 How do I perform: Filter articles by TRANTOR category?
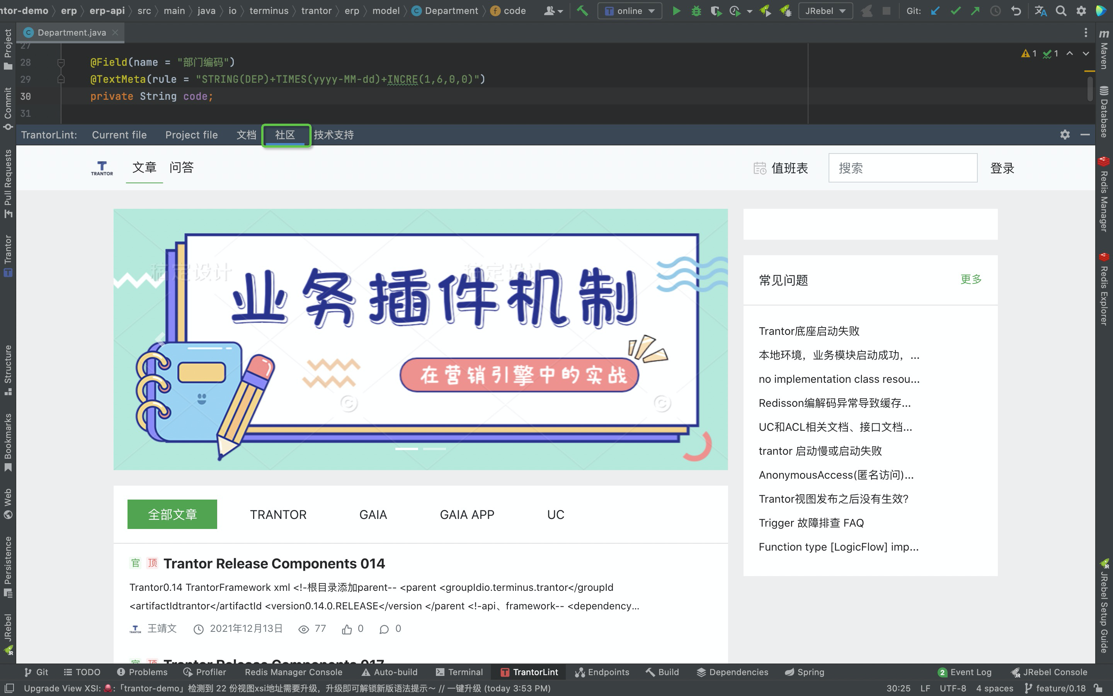click(278, 515)
